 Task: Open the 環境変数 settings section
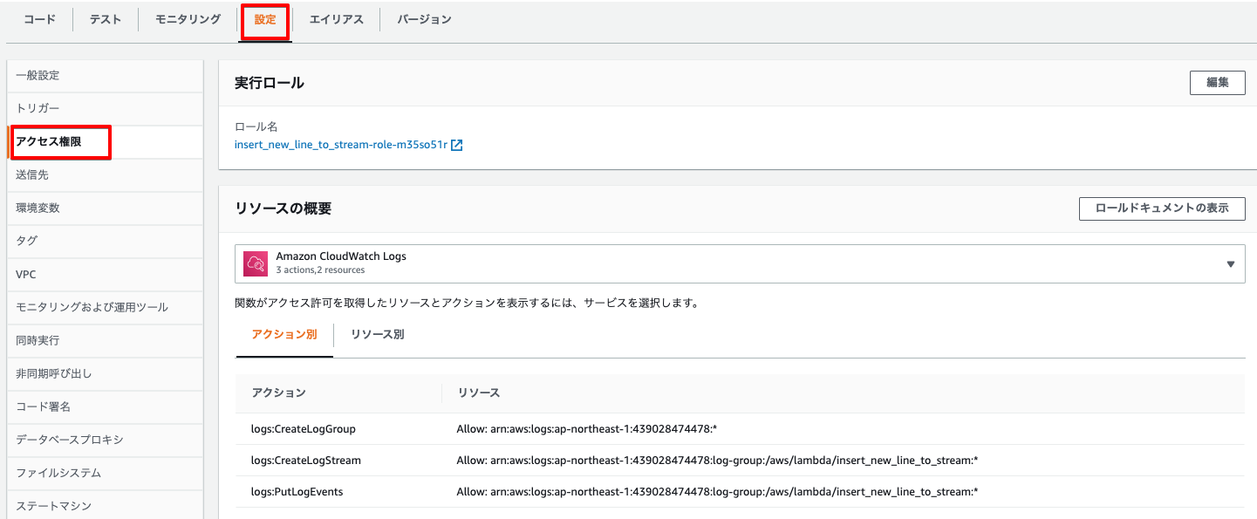click(39, 208)
